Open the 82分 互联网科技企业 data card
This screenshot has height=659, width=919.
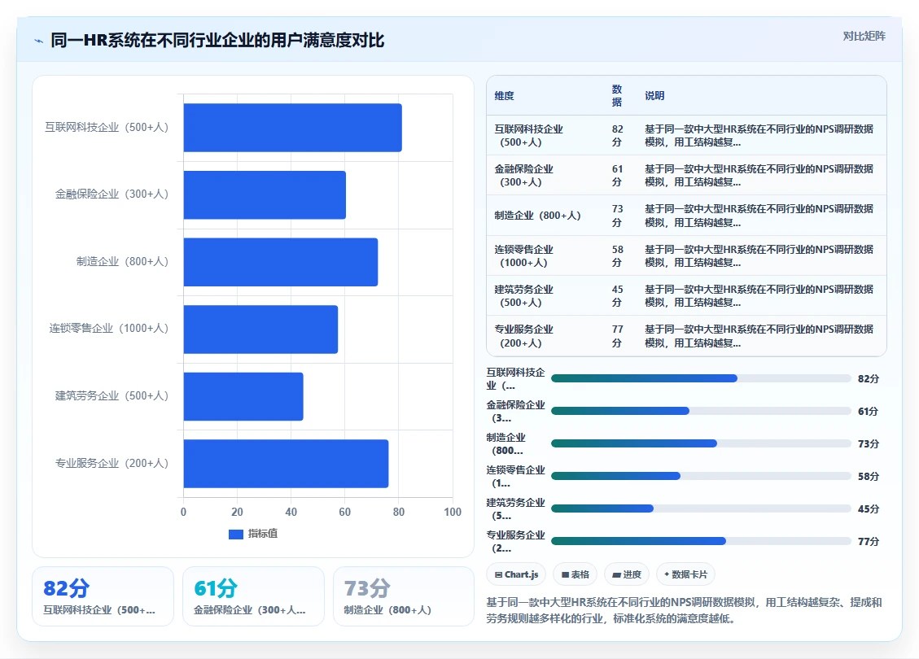(103, 596)
